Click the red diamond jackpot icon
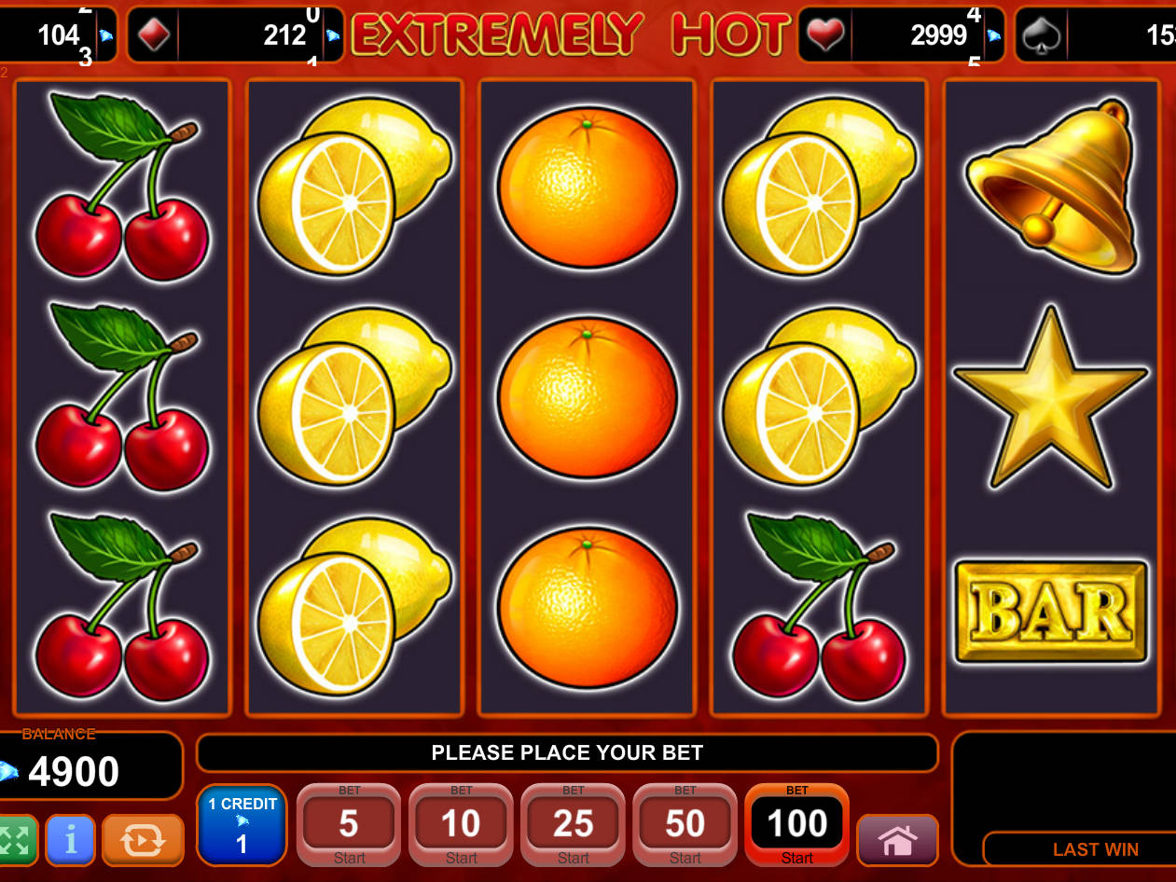Screen dimensions: 1176x882 point(153,35)
